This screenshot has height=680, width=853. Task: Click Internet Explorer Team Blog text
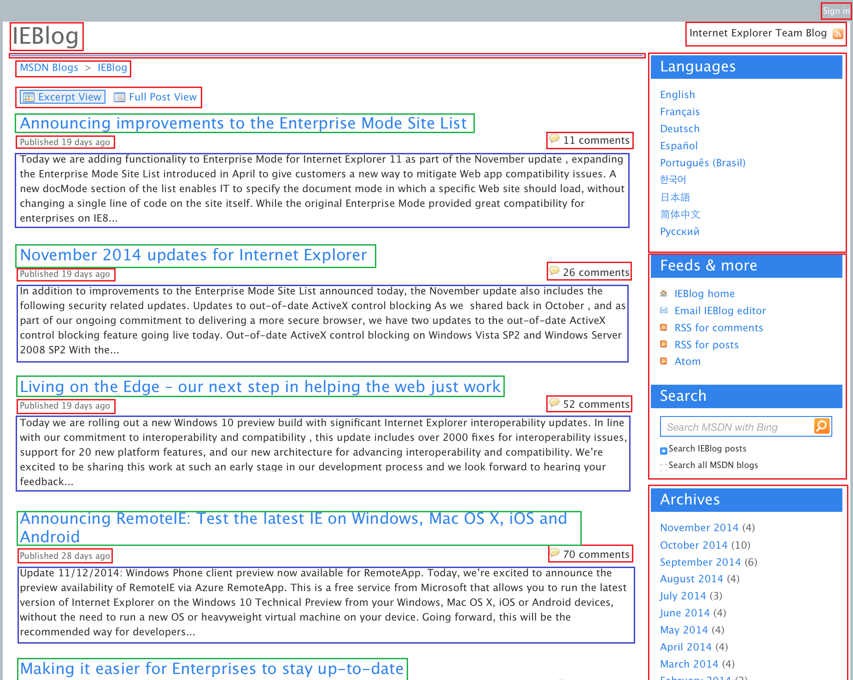click(758, 33)
